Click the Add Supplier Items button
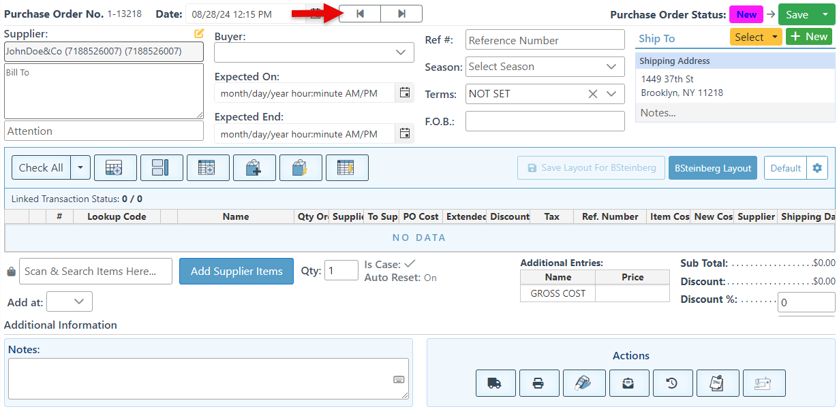 (237, 271)
